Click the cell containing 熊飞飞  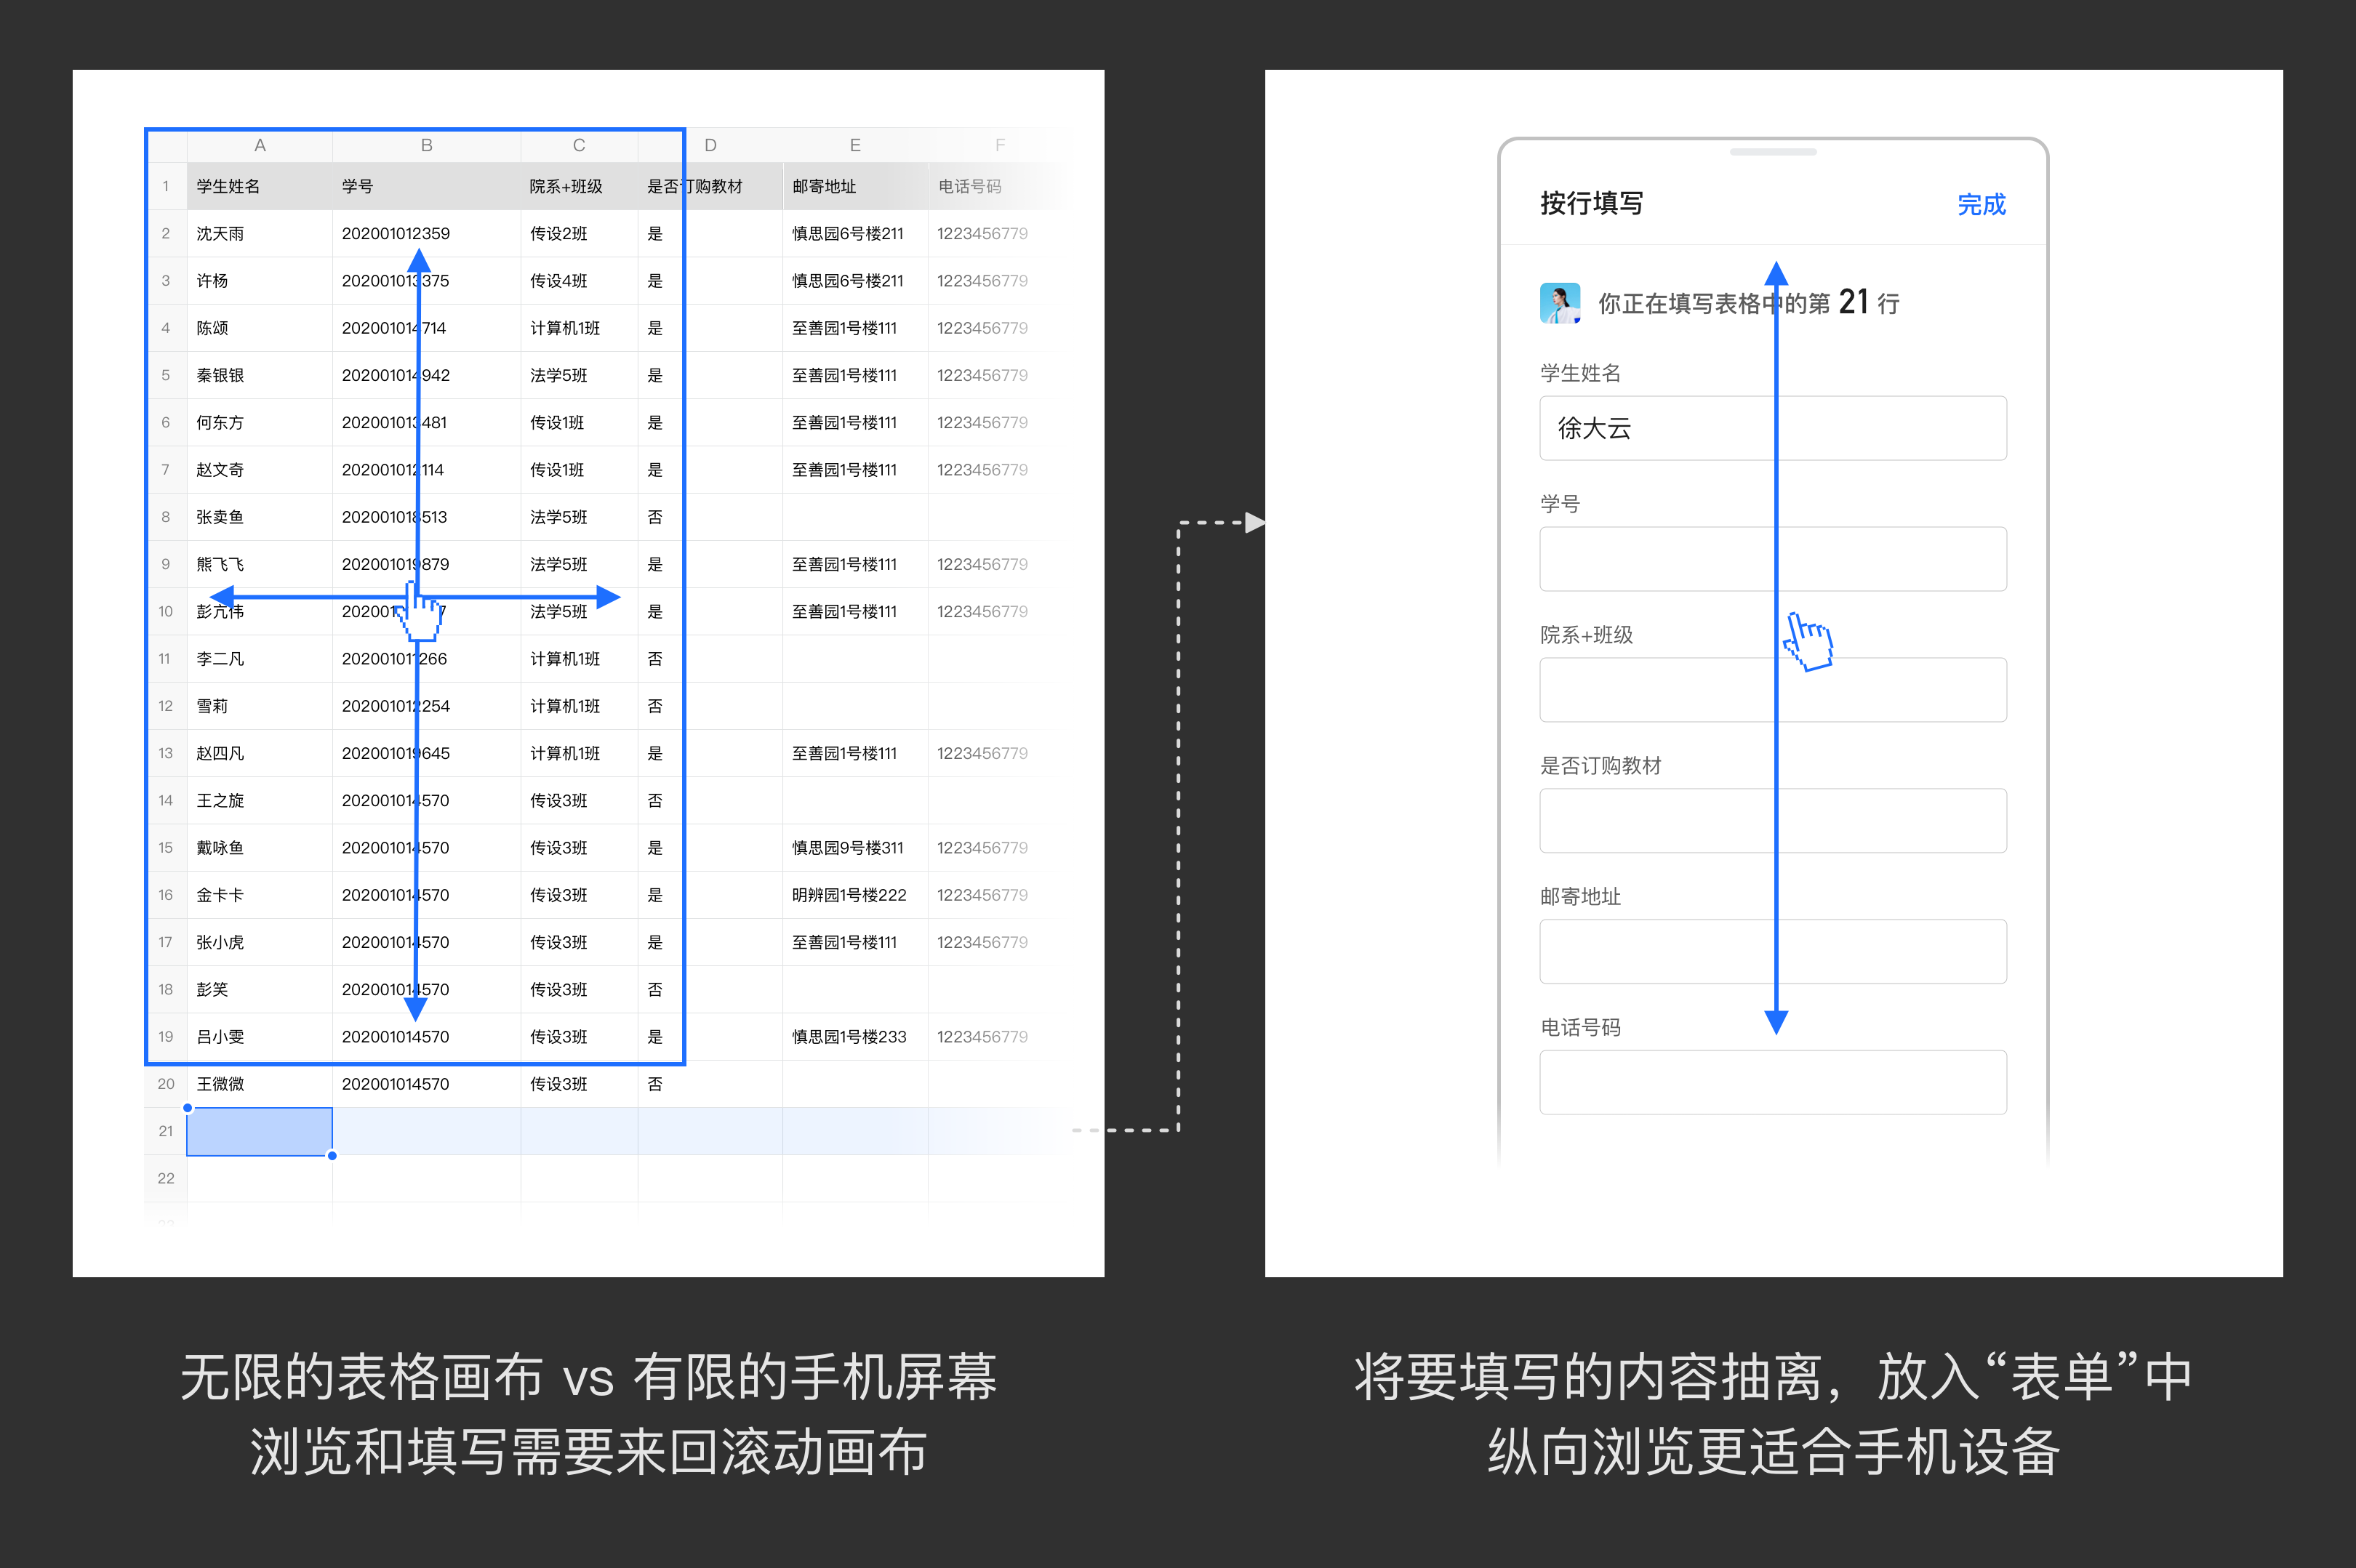260,564
